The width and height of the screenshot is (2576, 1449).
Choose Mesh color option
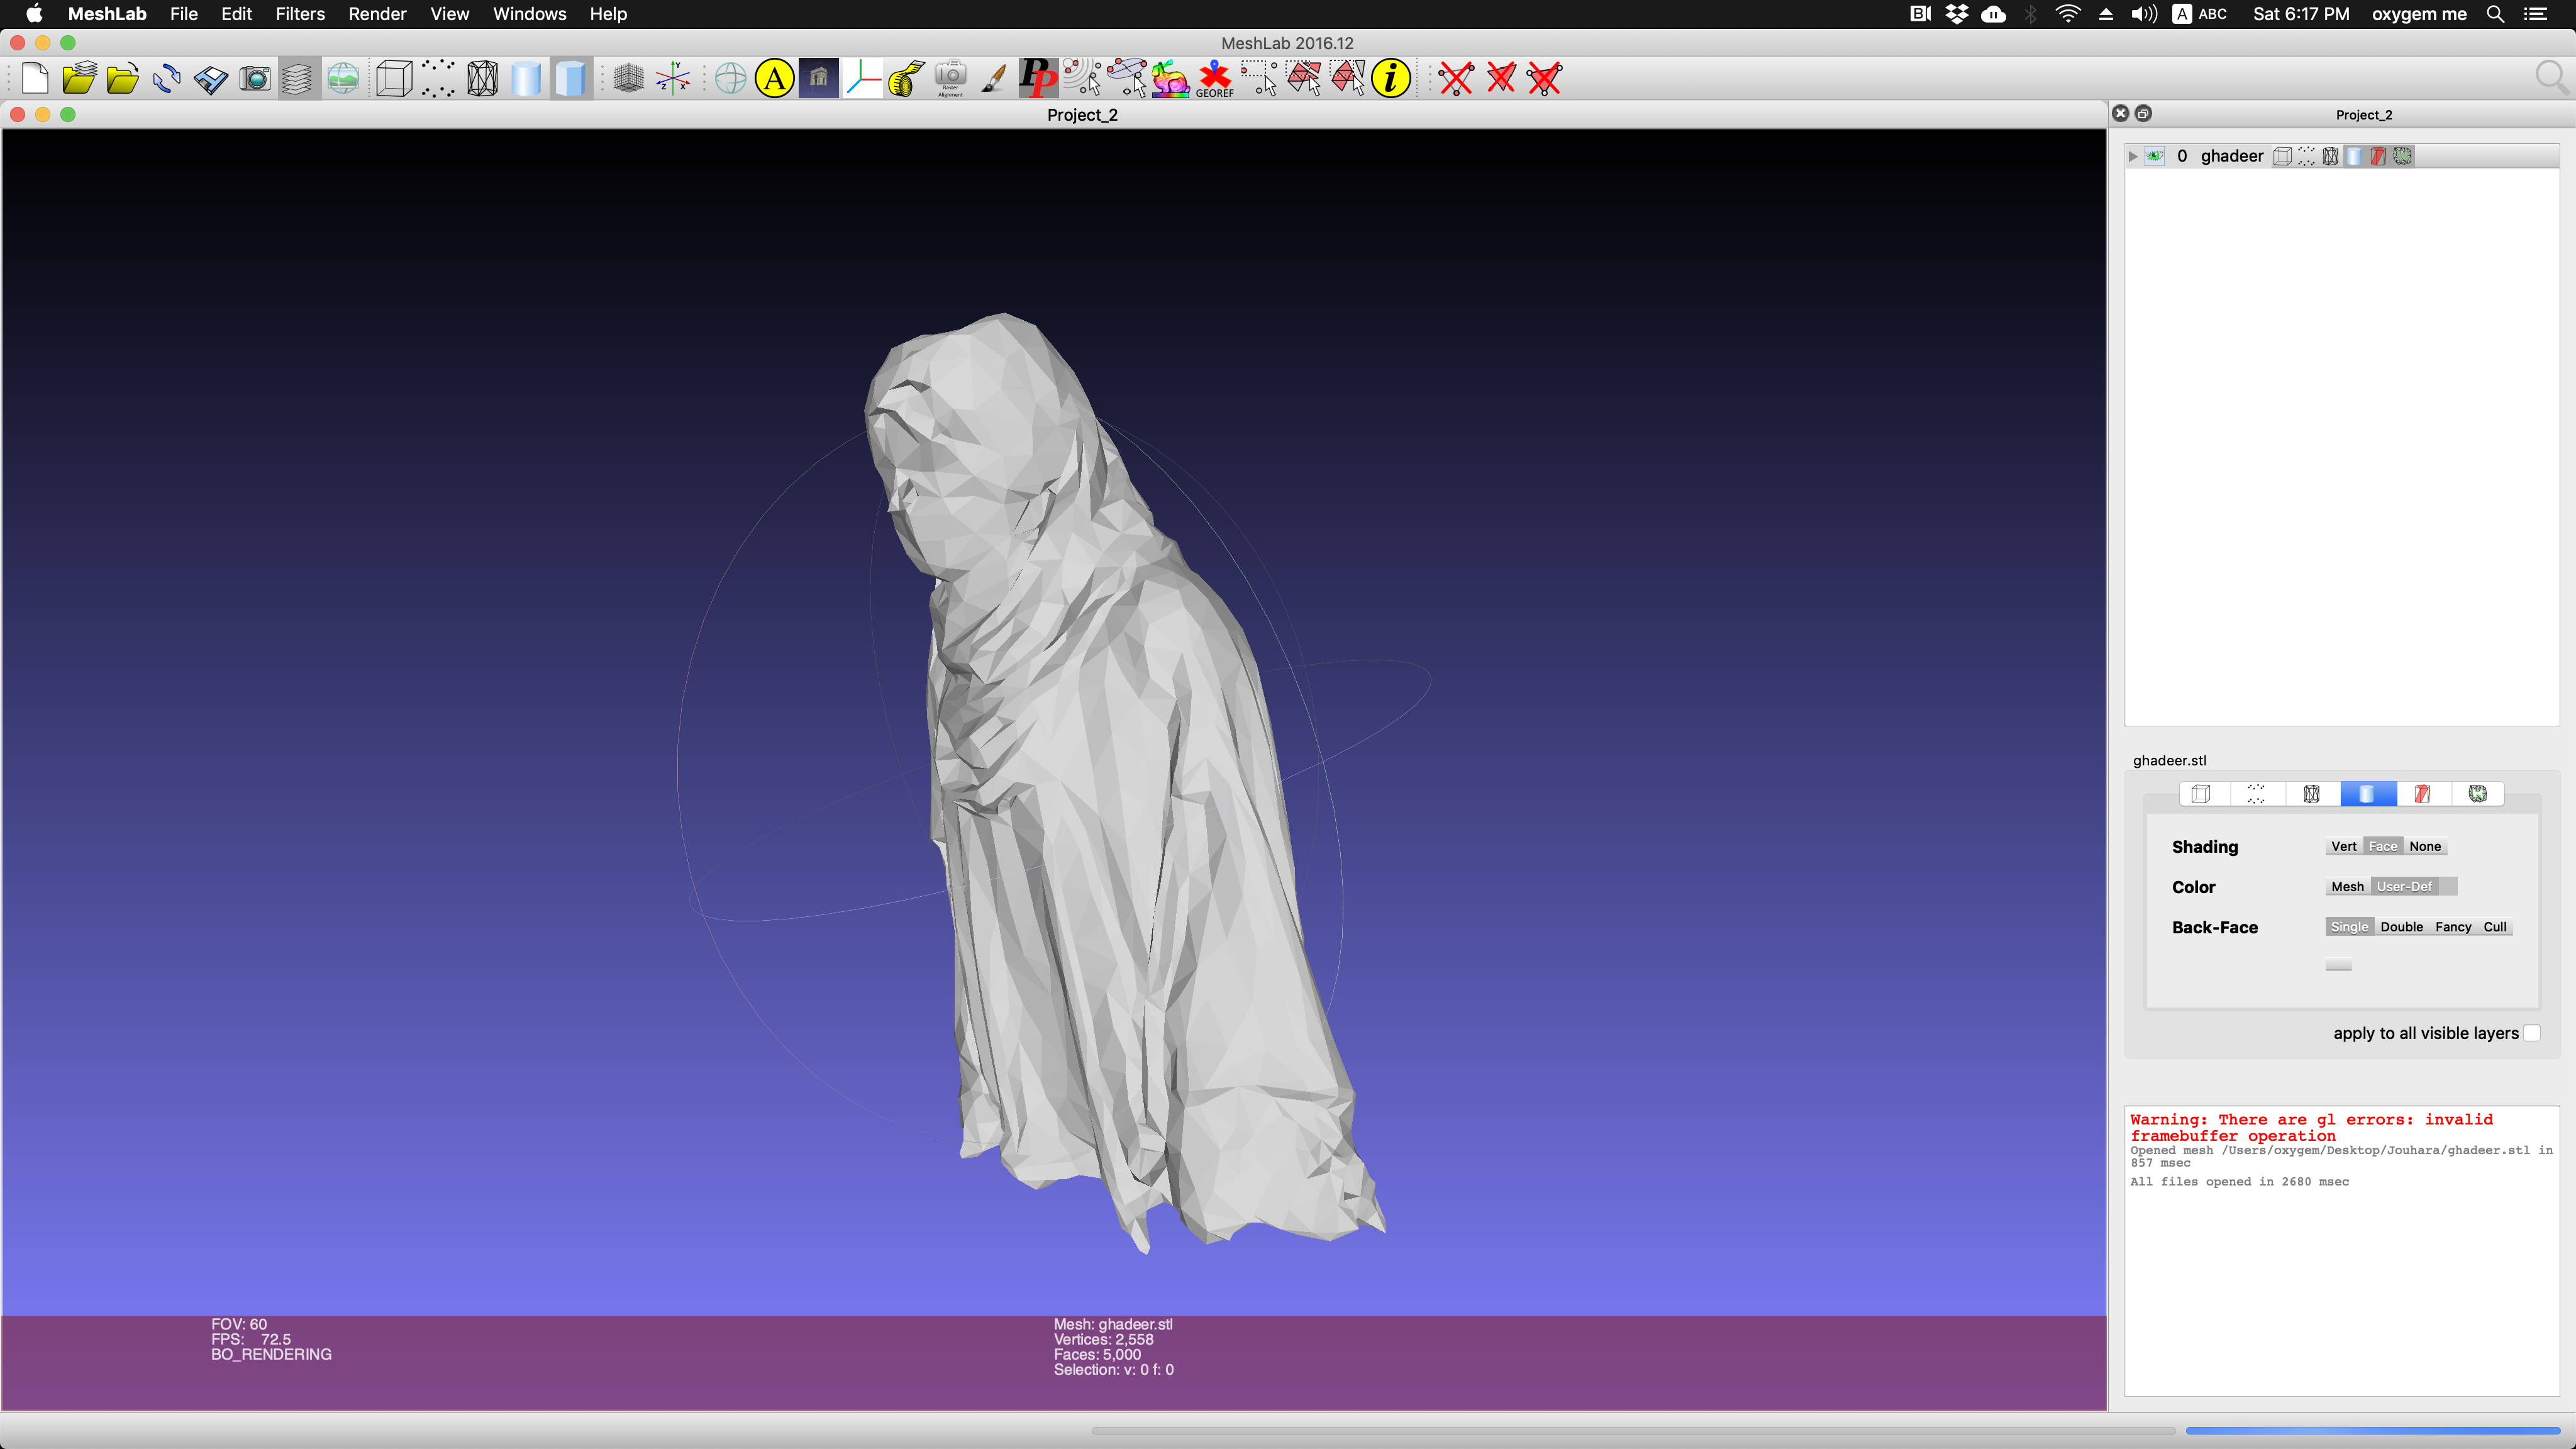coord(2347,887)
